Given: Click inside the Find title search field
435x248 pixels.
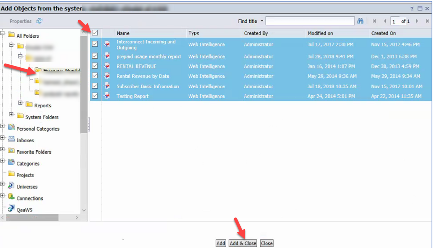Looking at the screenshot, I should 309,21.
